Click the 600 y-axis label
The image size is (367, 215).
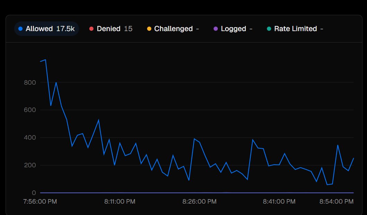30,110
